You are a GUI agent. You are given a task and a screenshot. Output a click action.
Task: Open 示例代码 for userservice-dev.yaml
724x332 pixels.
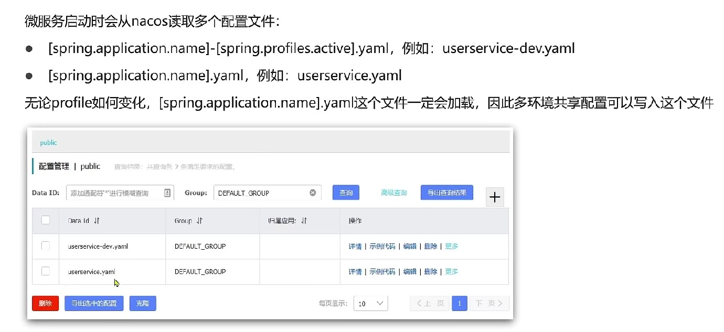(382, 246)
